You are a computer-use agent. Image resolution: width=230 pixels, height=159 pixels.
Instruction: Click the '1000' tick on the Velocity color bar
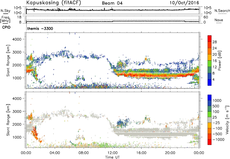pos(217,100)
